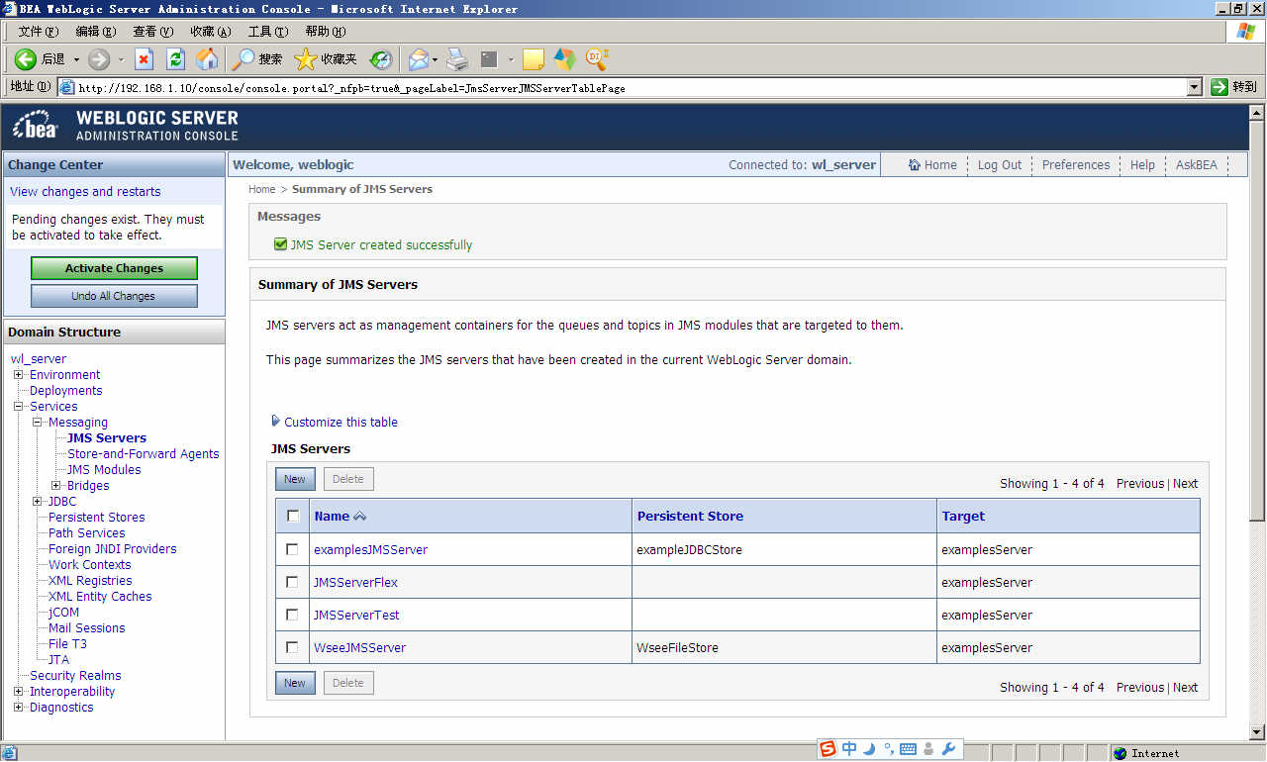Open the JMS Modules tree item
This screenshot has height=762, width=1267.
coord(104,470)
